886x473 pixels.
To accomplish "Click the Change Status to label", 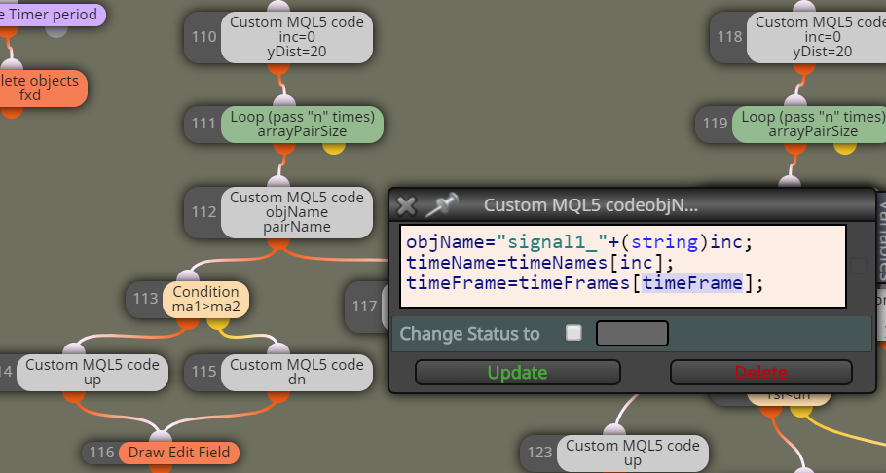I will (469, 334).
